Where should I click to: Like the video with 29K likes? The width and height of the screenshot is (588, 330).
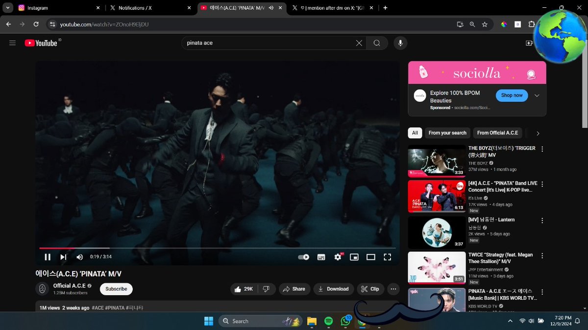click(244, 289)
